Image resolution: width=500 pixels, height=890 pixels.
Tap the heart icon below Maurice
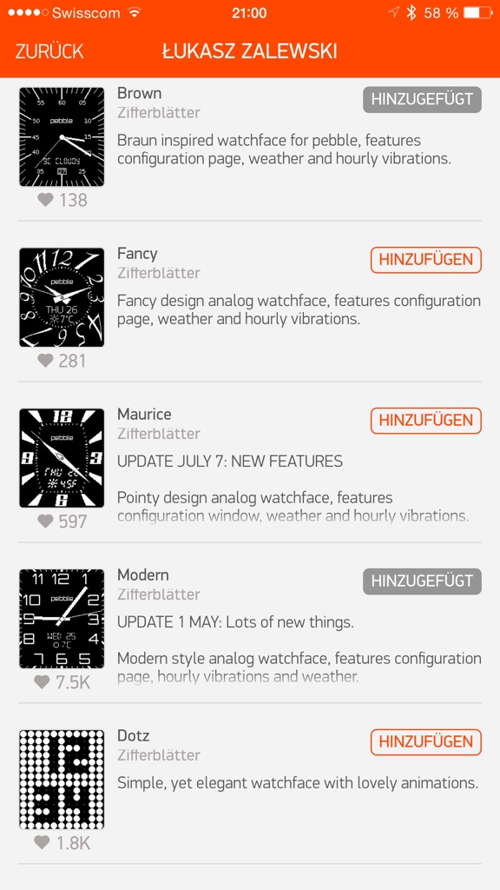pyautogui.click(x=45, y=521)
